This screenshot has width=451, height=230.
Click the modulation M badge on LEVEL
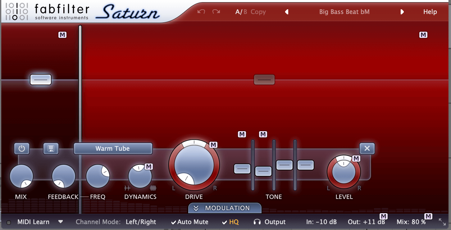click(356, 159)
